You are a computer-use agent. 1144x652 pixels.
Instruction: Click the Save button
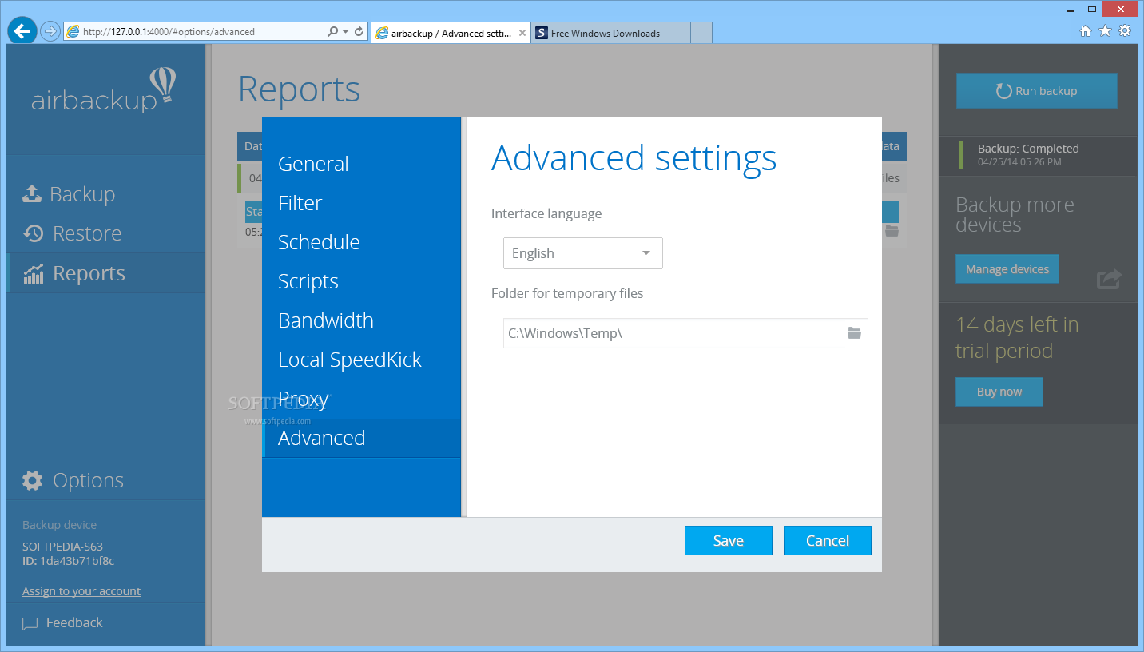tap(729, 540)
